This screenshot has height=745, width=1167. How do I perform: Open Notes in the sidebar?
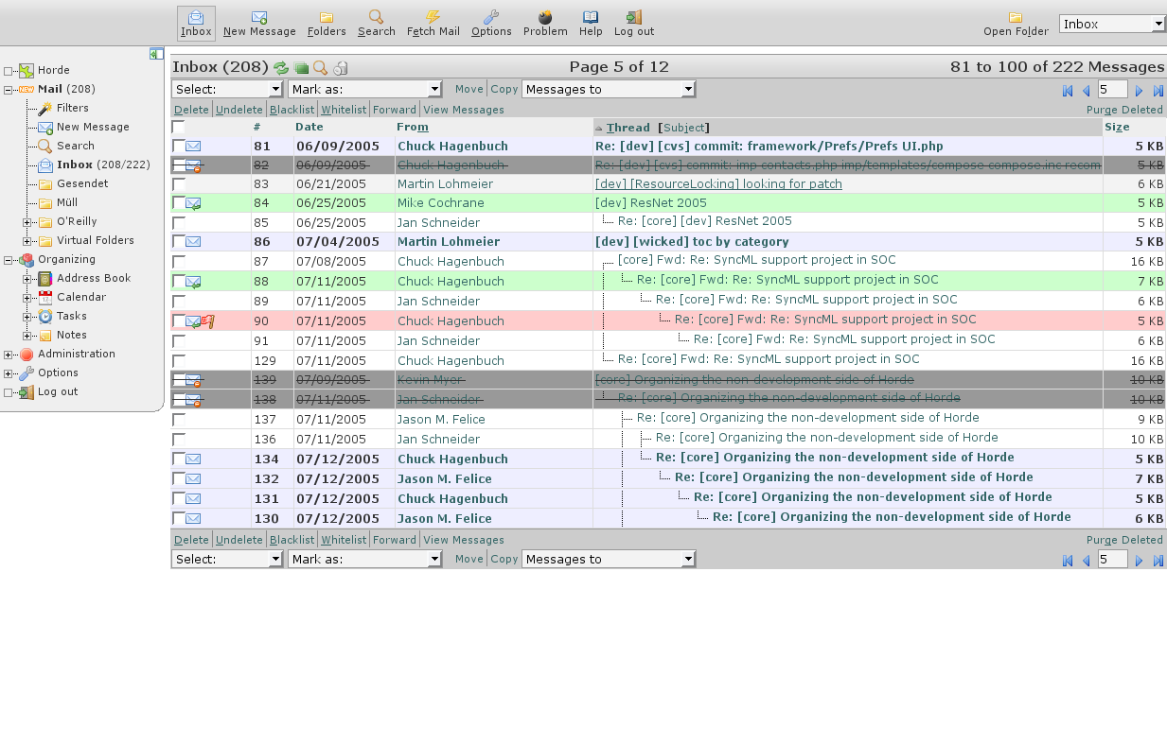[x=72, y=336]
